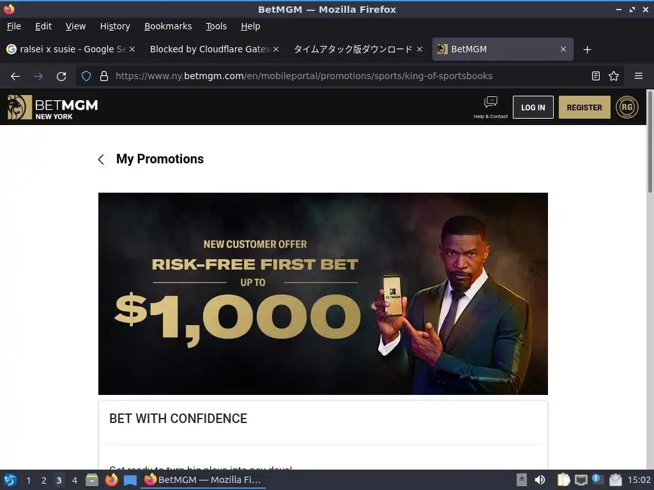This screenshot has height=490, width=654.
Task: Go back using the browser back arrow
Action: tap(15, 77)
